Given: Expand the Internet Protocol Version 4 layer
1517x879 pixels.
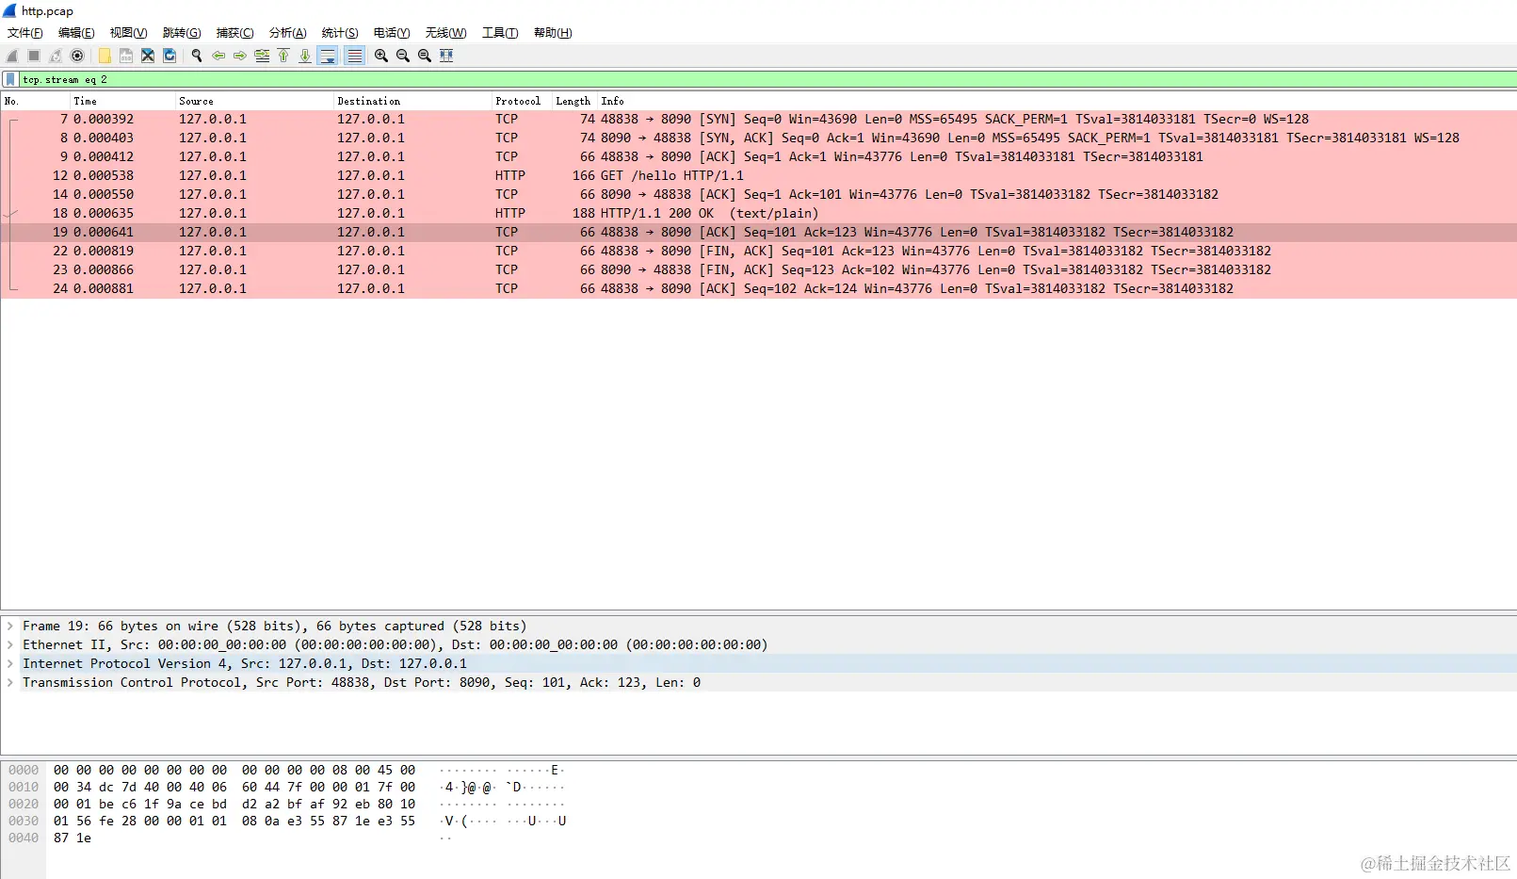Looking at the screenshot, I should [x=10, y=663].
